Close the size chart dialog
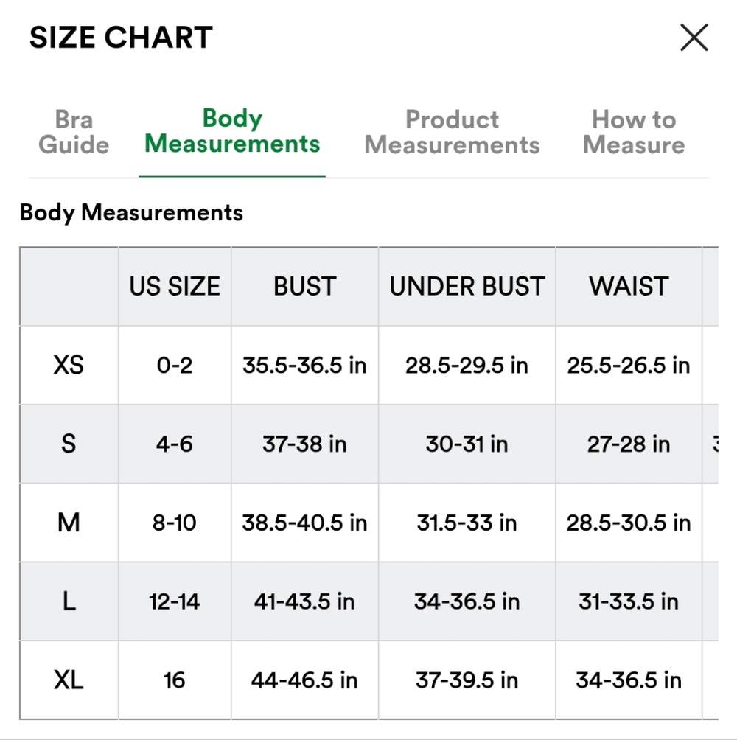The height and width of the screenshot is (740, 737). (x=694, y=38)
